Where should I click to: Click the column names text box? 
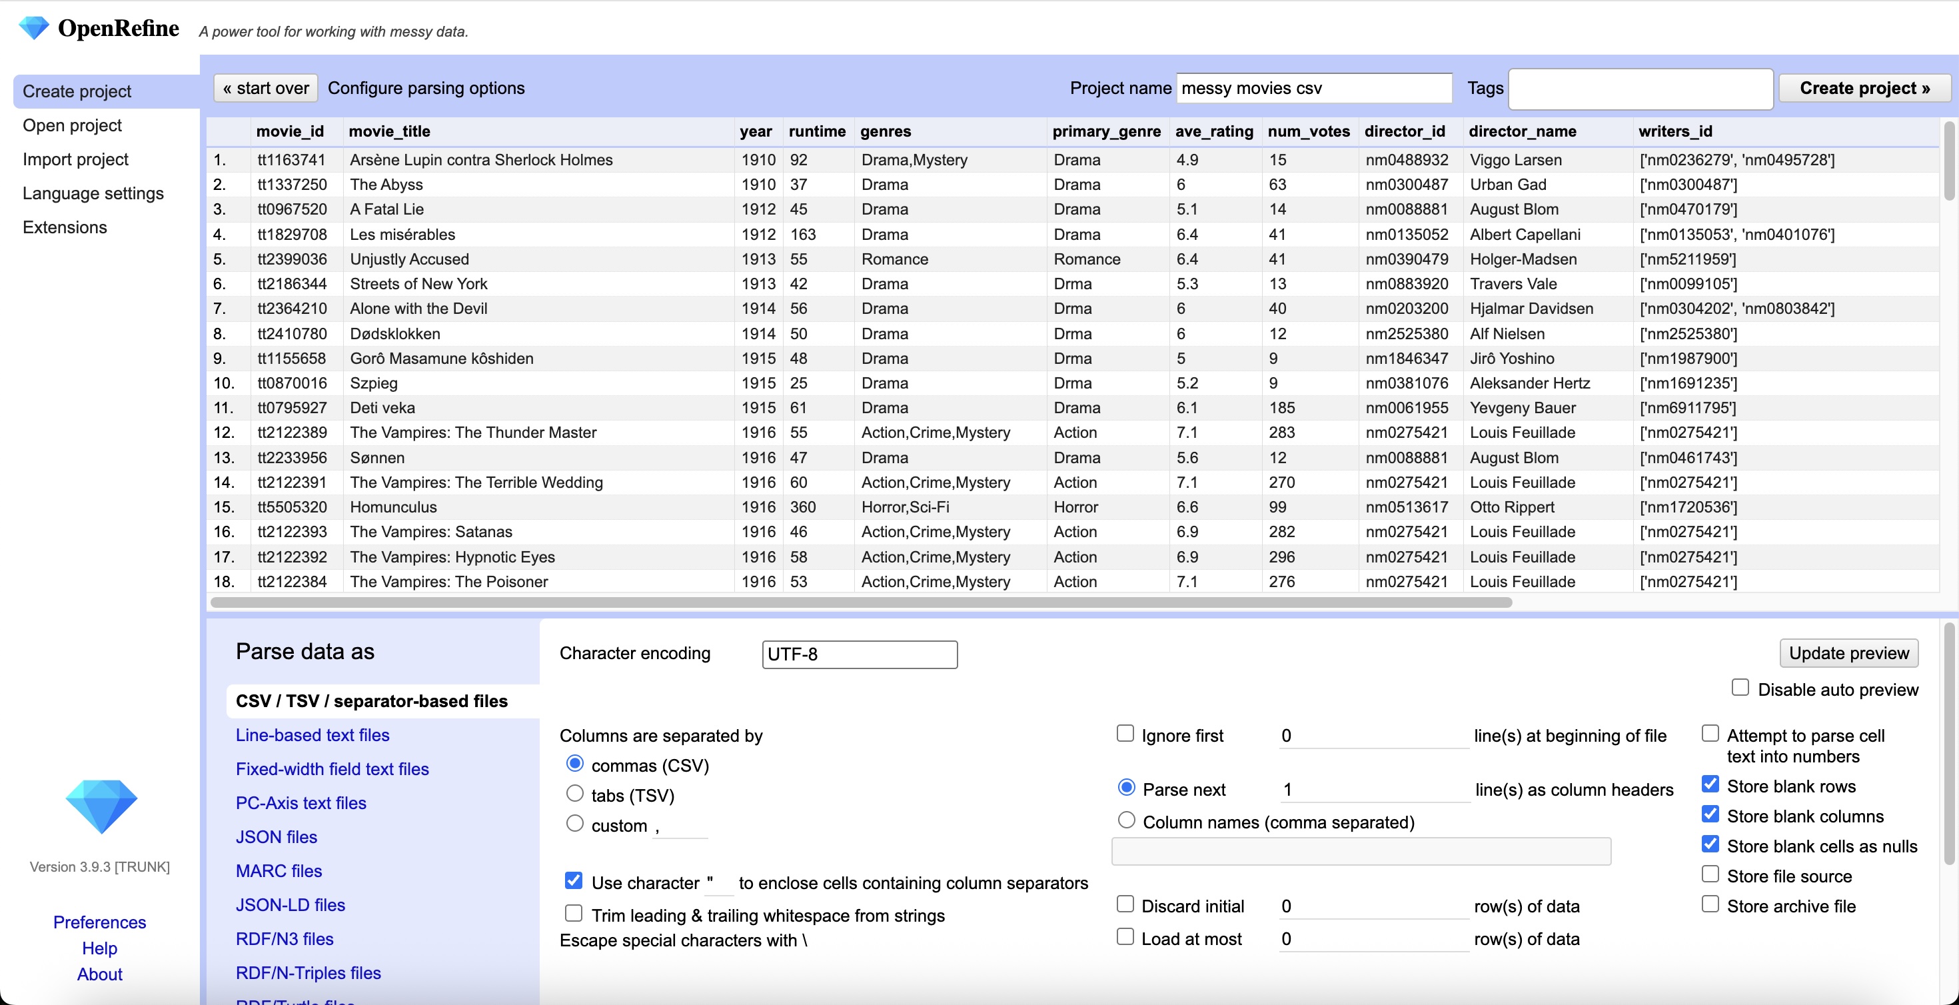1361,851
